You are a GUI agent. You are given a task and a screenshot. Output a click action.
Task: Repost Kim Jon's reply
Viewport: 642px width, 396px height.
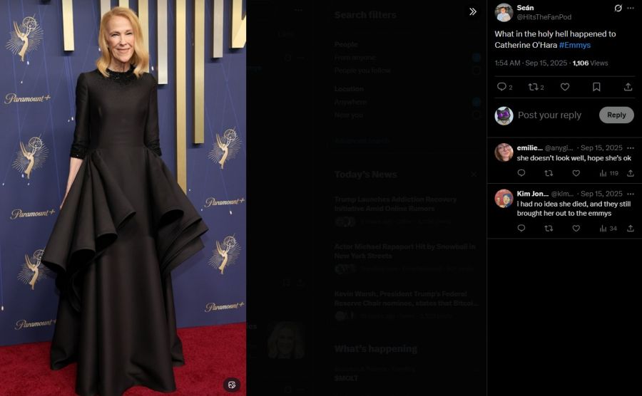pos(549,229)
